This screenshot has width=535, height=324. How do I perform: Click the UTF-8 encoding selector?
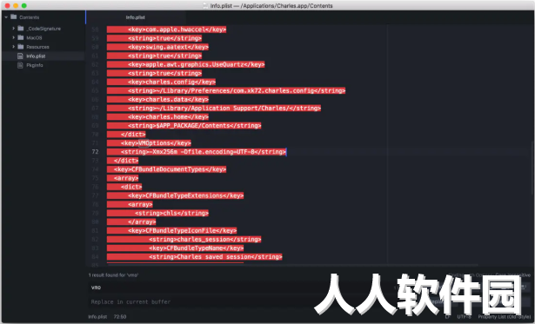click(x=464, y=317)
